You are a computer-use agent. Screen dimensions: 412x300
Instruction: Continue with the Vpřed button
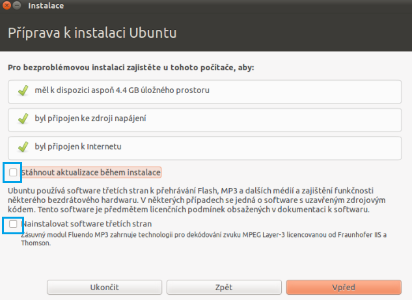coord(343,287)
